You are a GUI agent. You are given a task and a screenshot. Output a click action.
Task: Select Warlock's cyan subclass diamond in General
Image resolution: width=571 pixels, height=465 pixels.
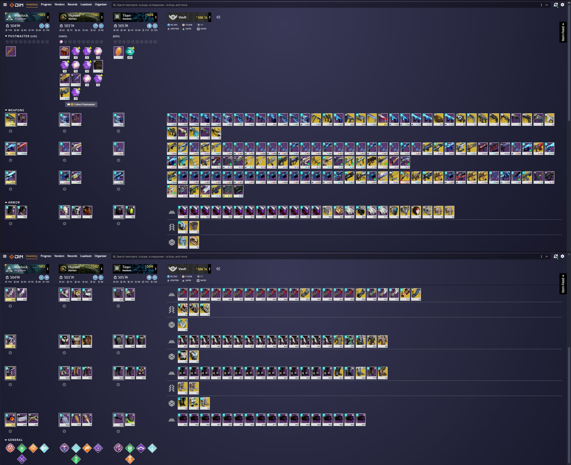[x=44, y=448]
